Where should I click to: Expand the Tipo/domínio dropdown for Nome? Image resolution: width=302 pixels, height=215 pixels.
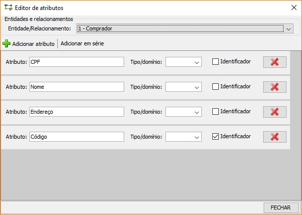click(x=183, y=87)
